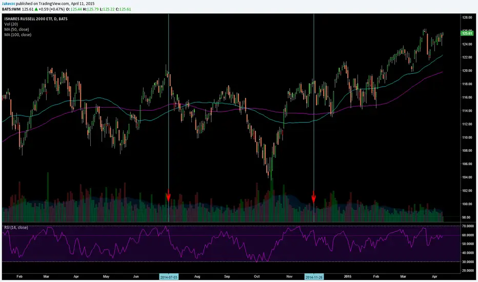Click the L:125.22 low price value

click(x=107, y=9)
